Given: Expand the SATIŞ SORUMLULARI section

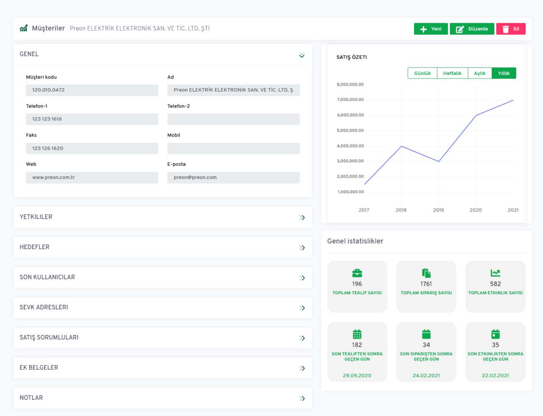Looking at the screenshot, I should 302,338.
